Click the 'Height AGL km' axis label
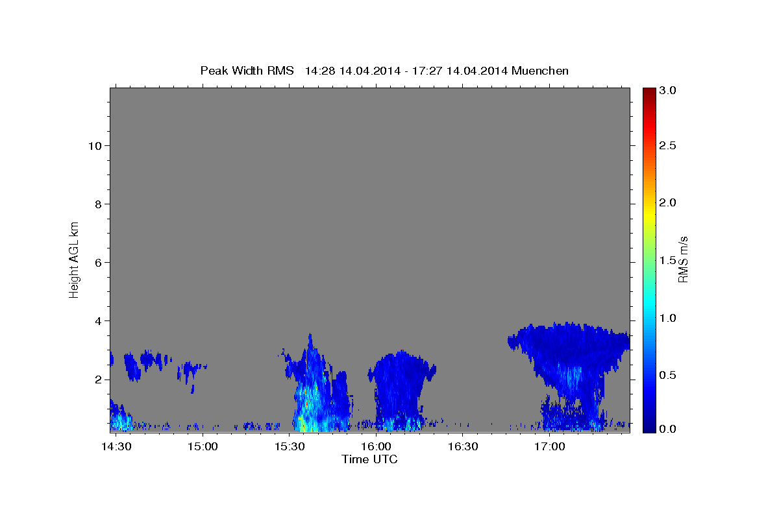Screen dimensions: 779x519 pos(74,259)
